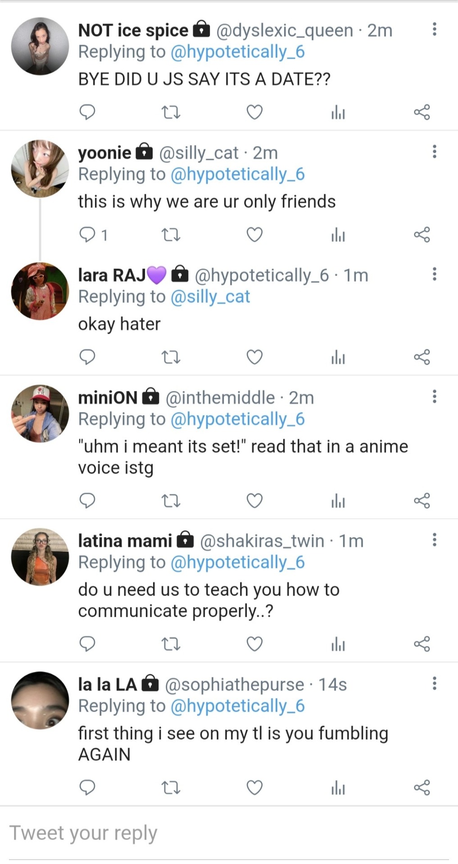Share latina mami's tweet
The width and height of the screenshot is (458, 864).
[x=422, y=644]
